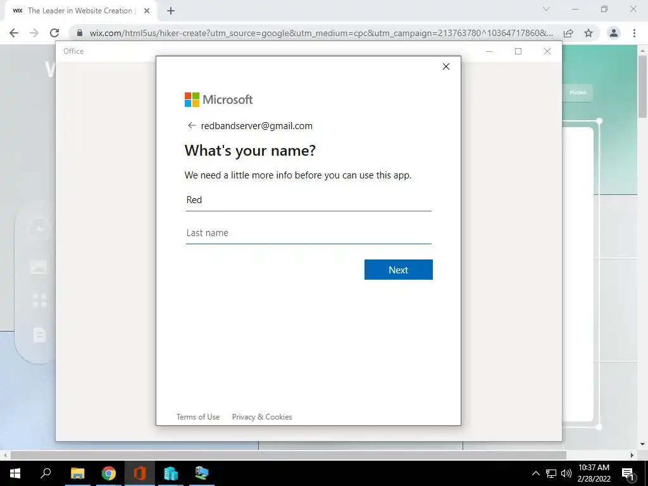Open the Terms of Use link
The height and width of the screenshot is (486, 648).
click(x=198, y=416)
